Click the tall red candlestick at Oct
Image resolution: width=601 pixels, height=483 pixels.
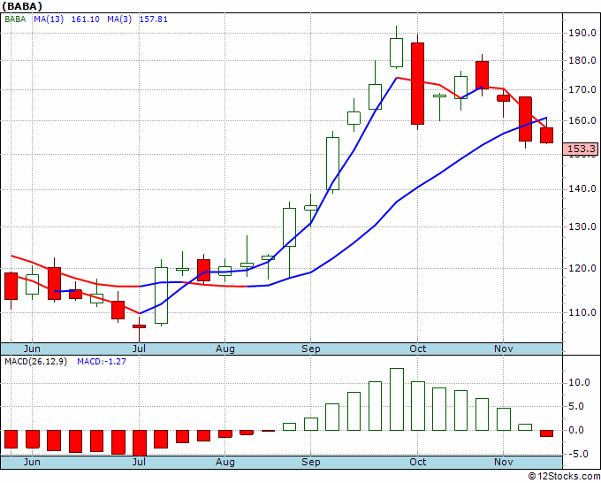coord(417,84)
